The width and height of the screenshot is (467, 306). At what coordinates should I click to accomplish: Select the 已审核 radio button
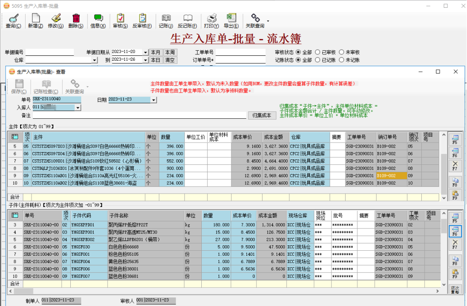click(x=317, y=52)
